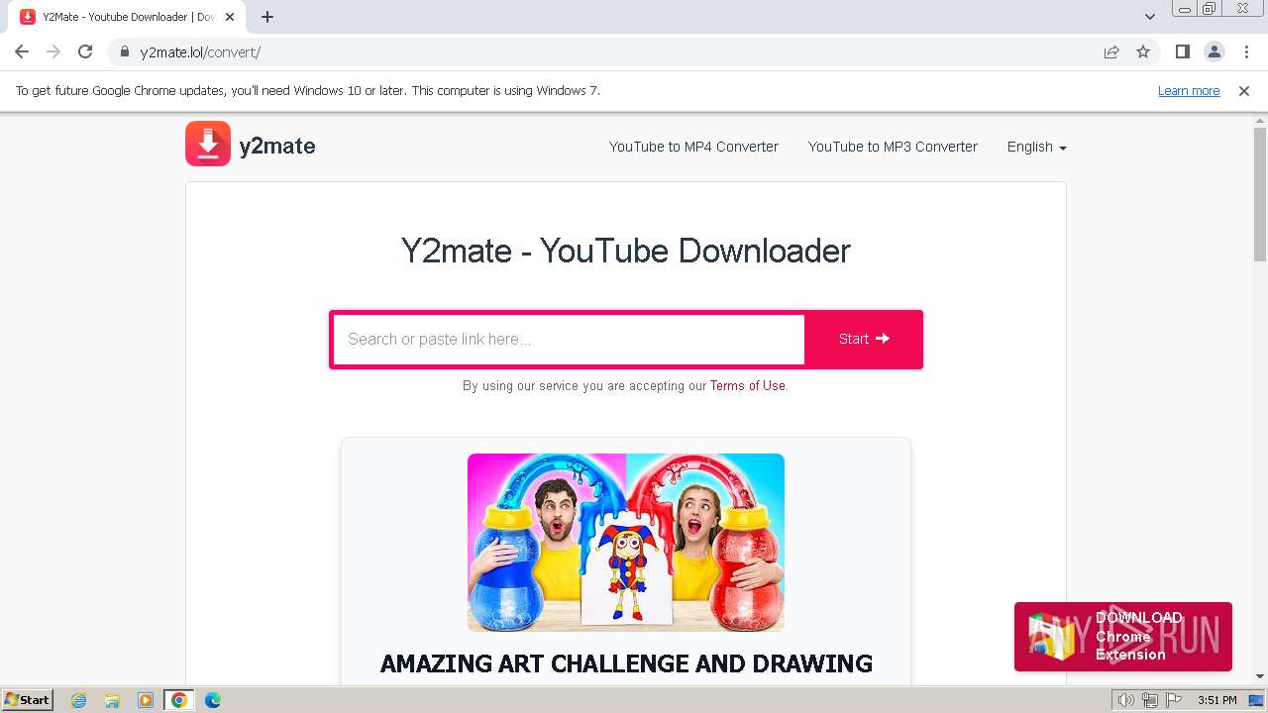Bookmark this page with the star icon

coord(1143,51)
